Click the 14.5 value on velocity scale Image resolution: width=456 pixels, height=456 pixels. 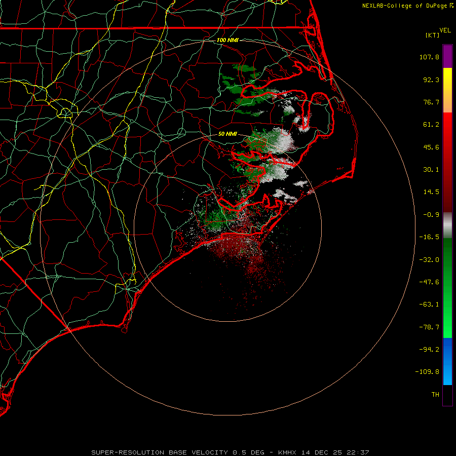pos(431,192)
